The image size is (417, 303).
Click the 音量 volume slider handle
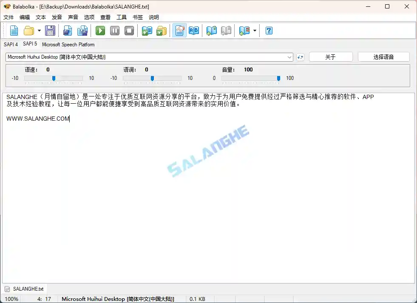coord(278,78)
